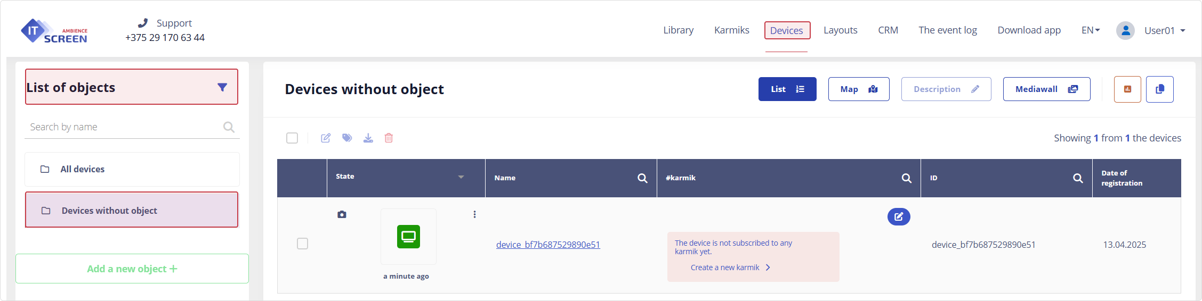1202x301 pixels.
Task: Click the orange statistics chart button
Action: (x=1127, y=89)
